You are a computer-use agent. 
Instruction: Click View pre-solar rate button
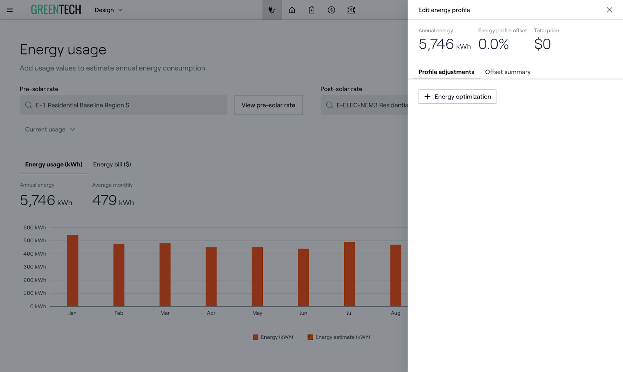(268, 105)
